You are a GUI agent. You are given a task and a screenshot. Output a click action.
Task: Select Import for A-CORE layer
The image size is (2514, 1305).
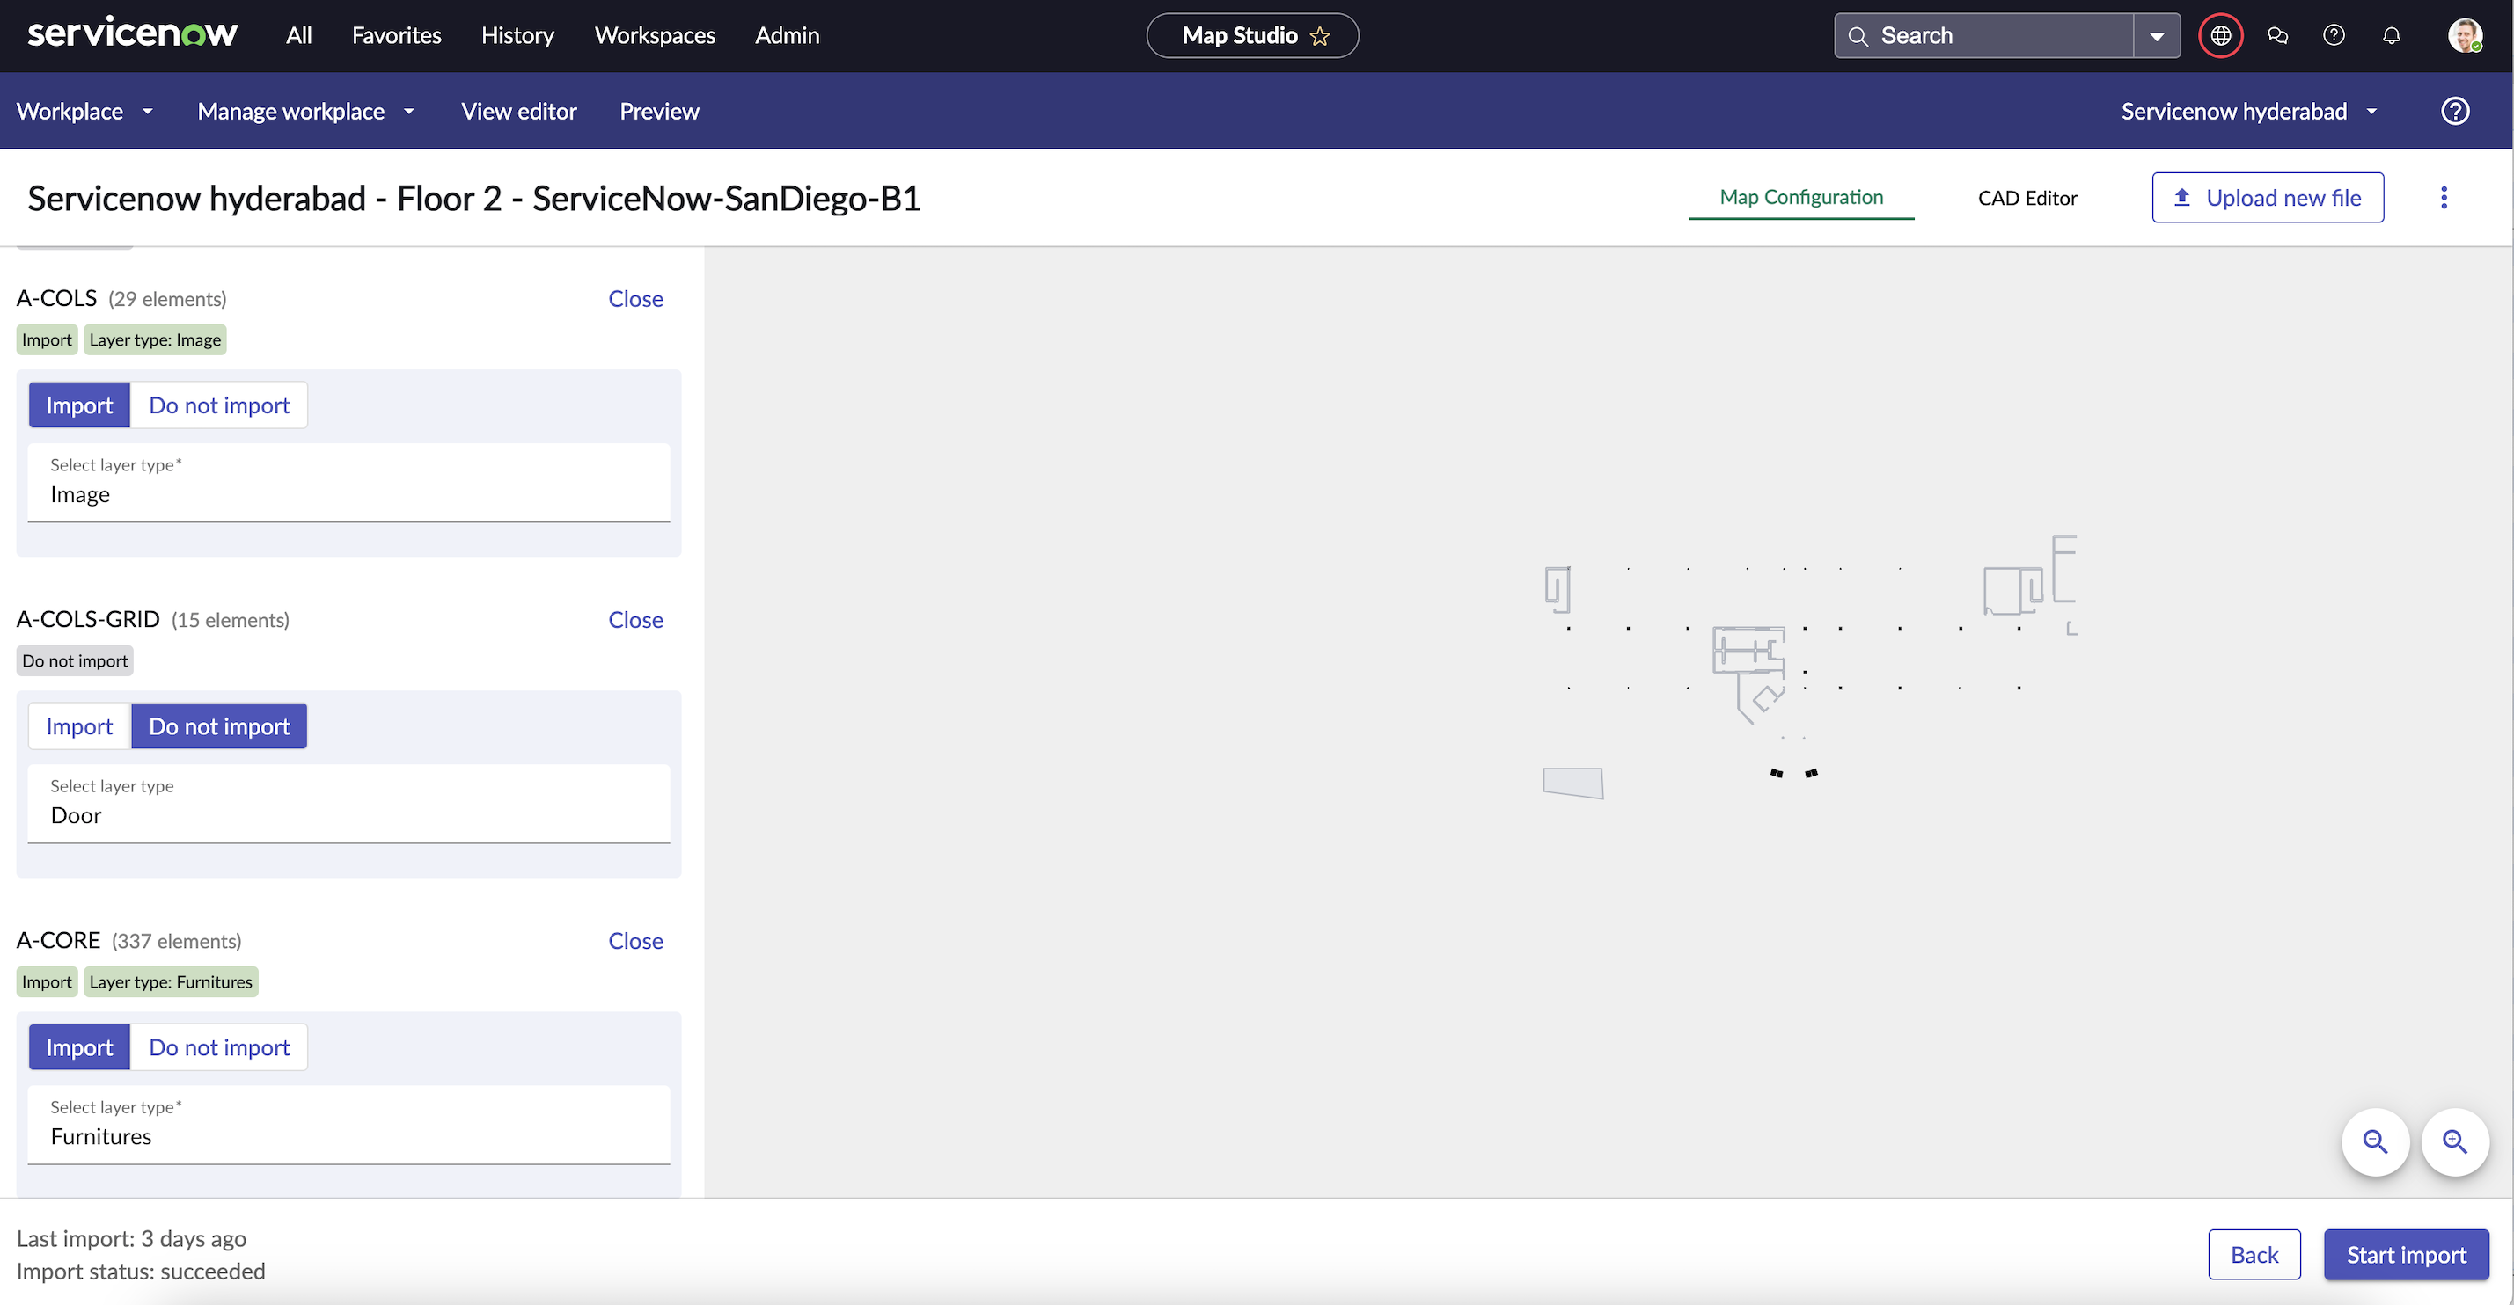point(79,1046)
